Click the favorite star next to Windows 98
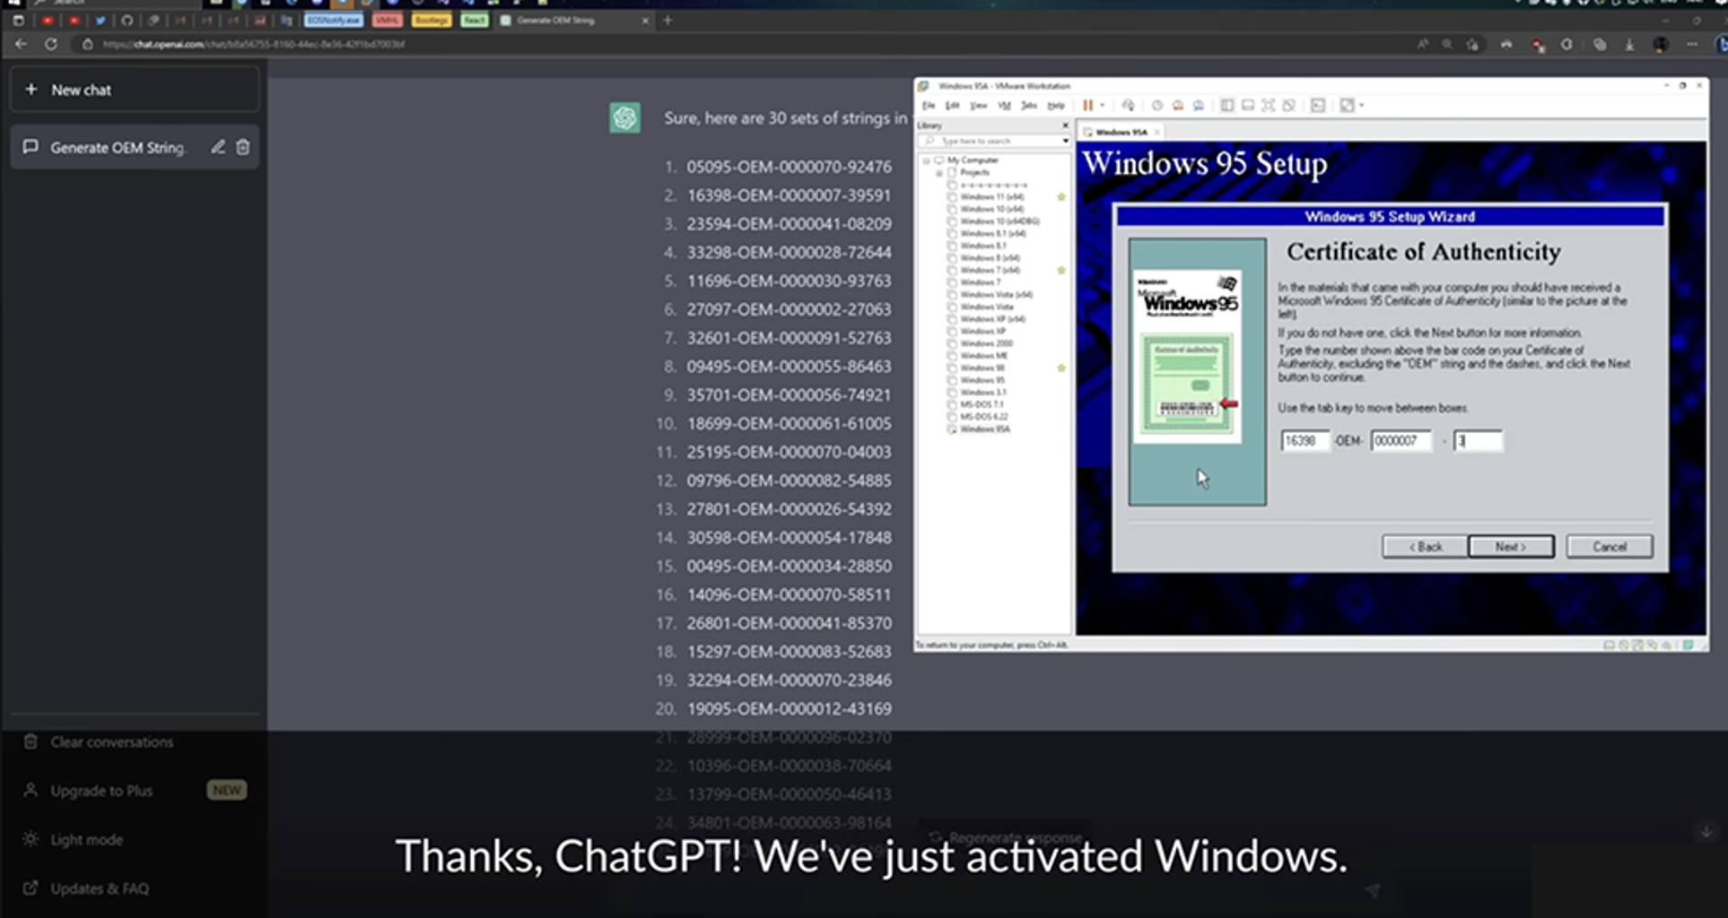Image resolution: width=1728 pixels, height=918 pixels. coord(1061,368)
